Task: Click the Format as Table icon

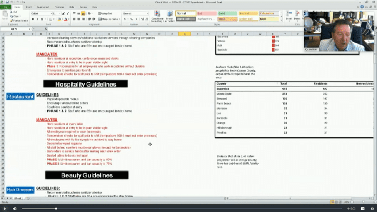Action: pos(169,15)
